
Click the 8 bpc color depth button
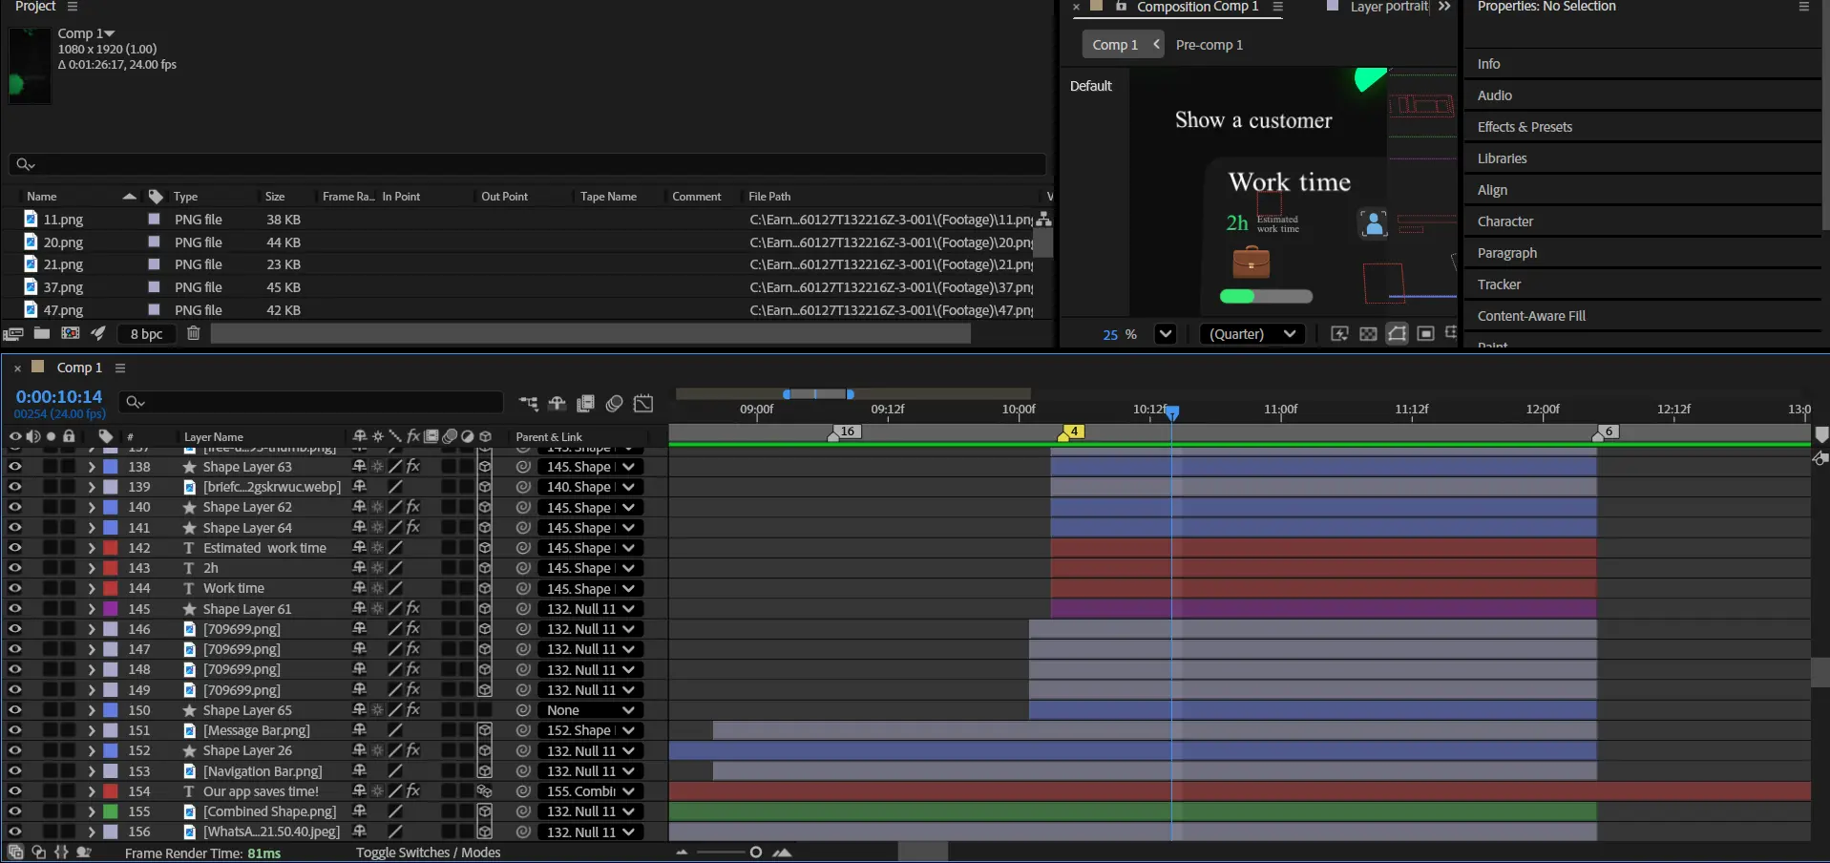pyautogui.click(x=146, y=334)
